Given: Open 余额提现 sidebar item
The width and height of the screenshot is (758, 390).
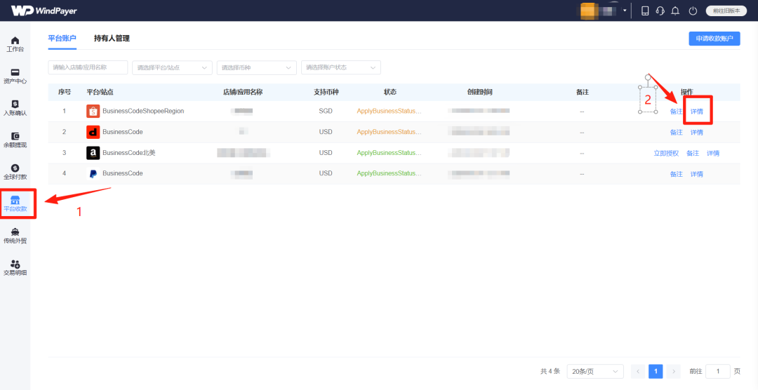Looking at the screenshot, I should [x=15, y=140].
